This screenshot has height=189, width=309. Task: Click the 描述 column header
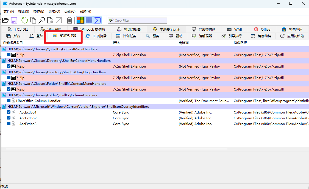[144, 43]
